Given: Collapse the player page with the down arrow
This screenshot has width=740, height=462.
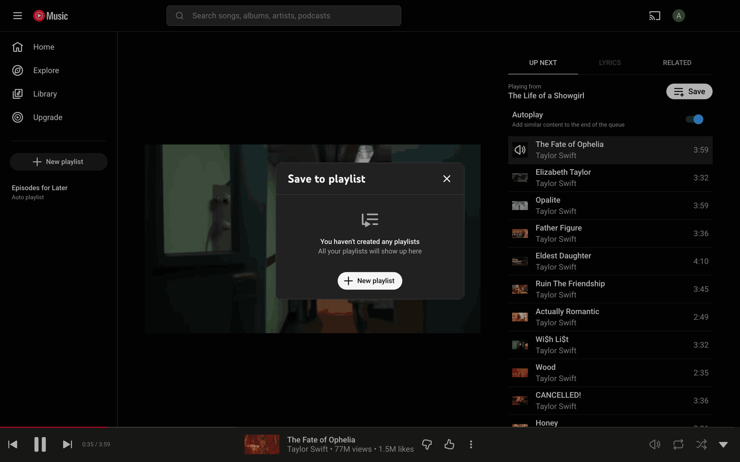Looking at the screenshot, I should tap(723, 445).
